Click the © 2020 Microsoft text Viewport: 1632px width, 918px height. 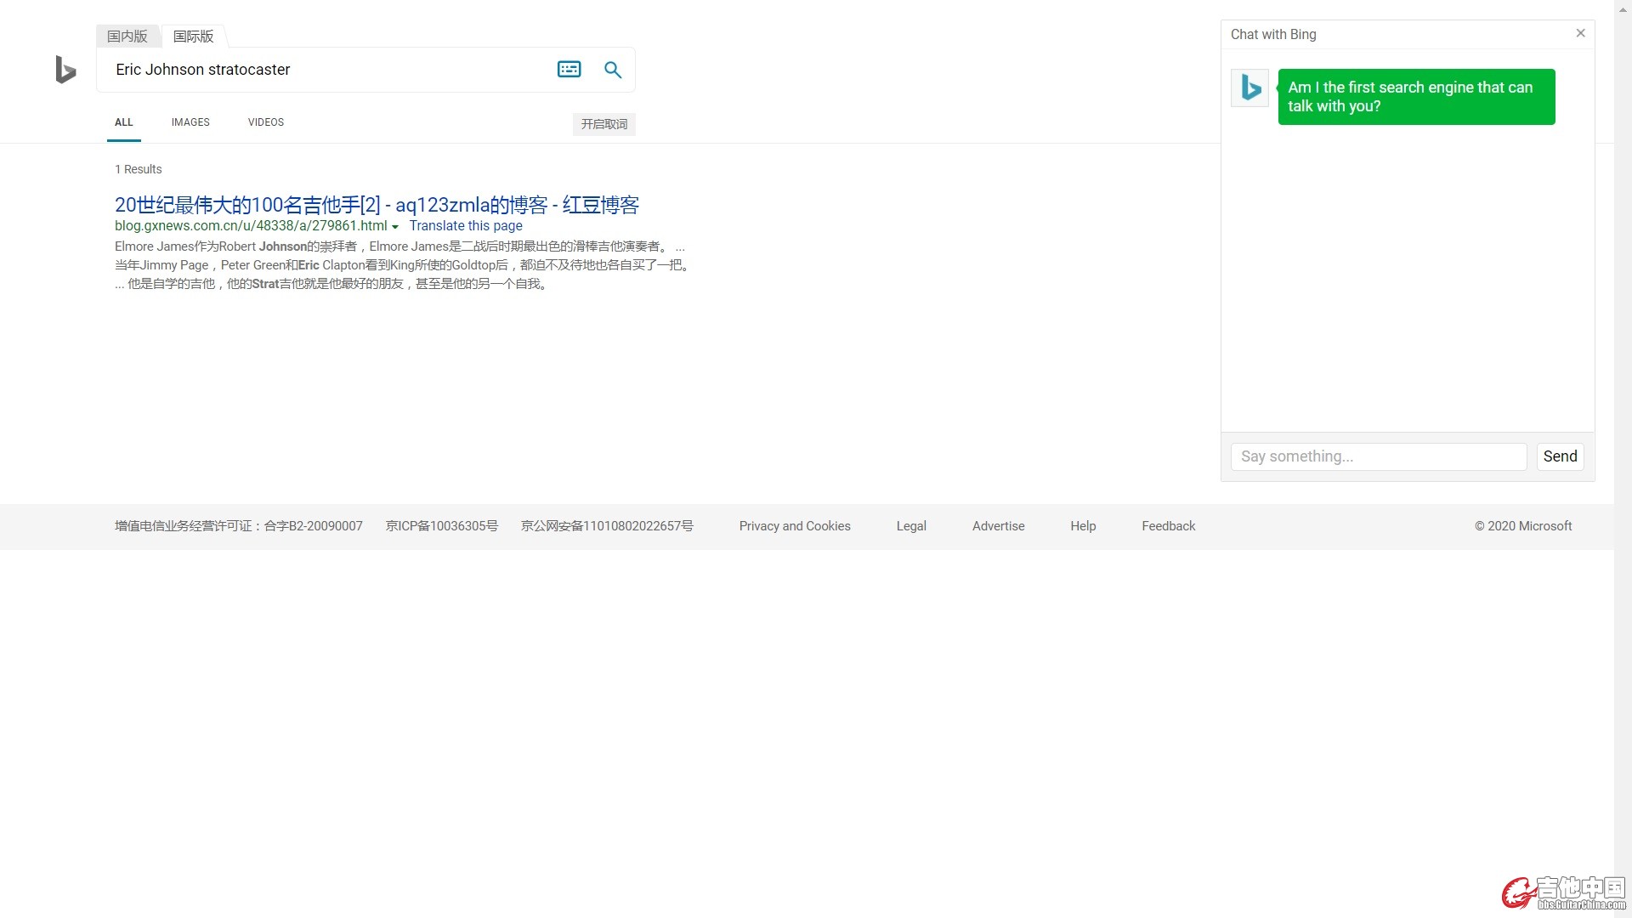click(1523, 526)
